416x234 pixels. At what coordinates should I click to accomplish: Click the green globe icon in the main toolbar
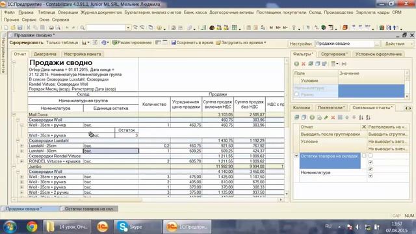click(x=324, y=27)
